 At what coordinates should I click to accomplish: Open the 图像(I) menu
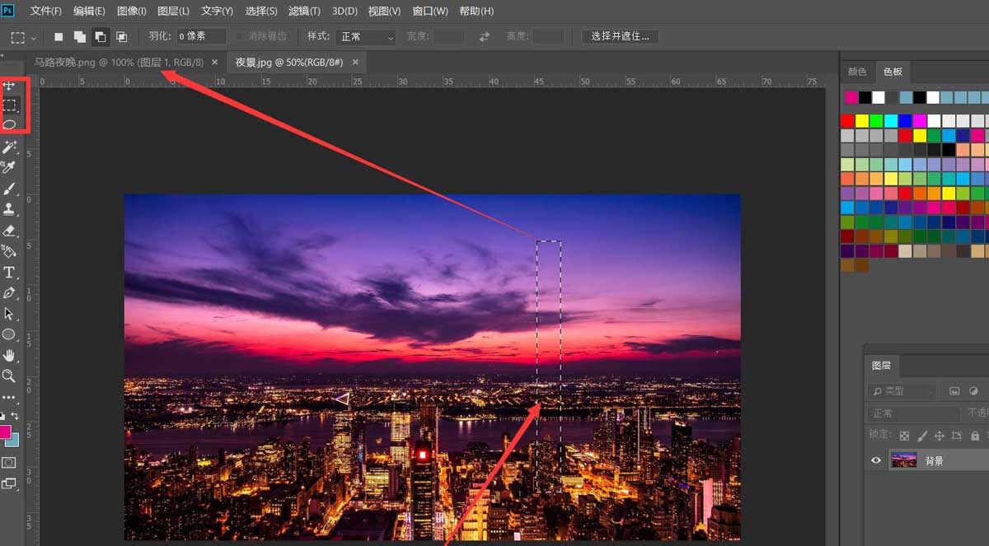[x=132, y=11]
